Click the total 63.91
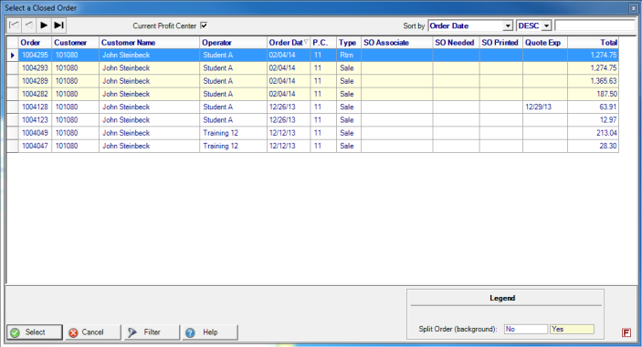The width and height of the screenshot is (642, 347). [x=593, y=107]
